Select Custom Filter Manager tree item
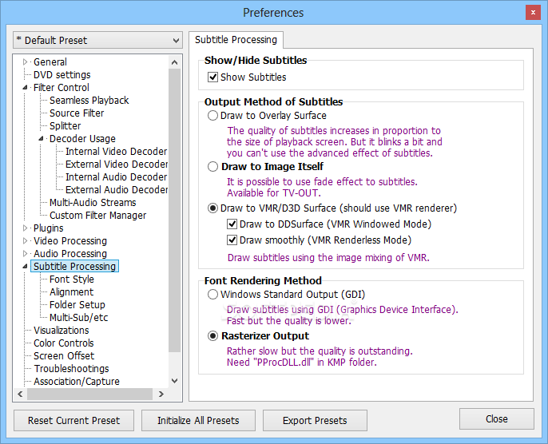The height and width of the screenshot is (444, 548). click(x=97, y=215)
